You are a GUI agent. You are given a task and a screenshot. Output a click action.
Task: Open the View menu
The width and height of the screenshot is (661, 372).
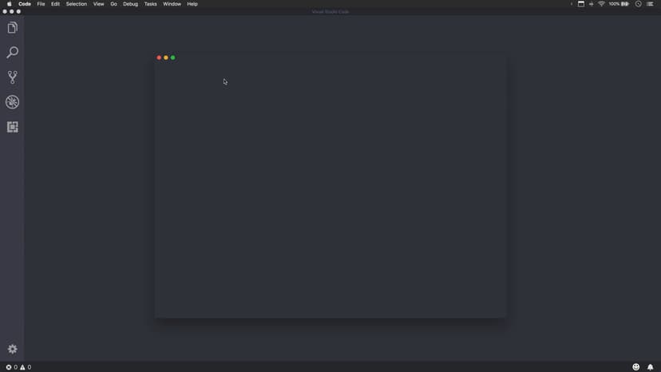[x=98, y=4]
